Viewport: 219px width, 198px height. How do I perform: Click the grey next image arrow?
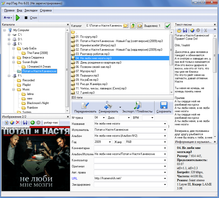point(38,123)
